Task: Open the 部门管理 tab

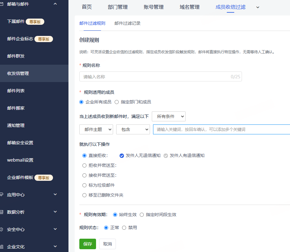Action: [x=118, y=7]
